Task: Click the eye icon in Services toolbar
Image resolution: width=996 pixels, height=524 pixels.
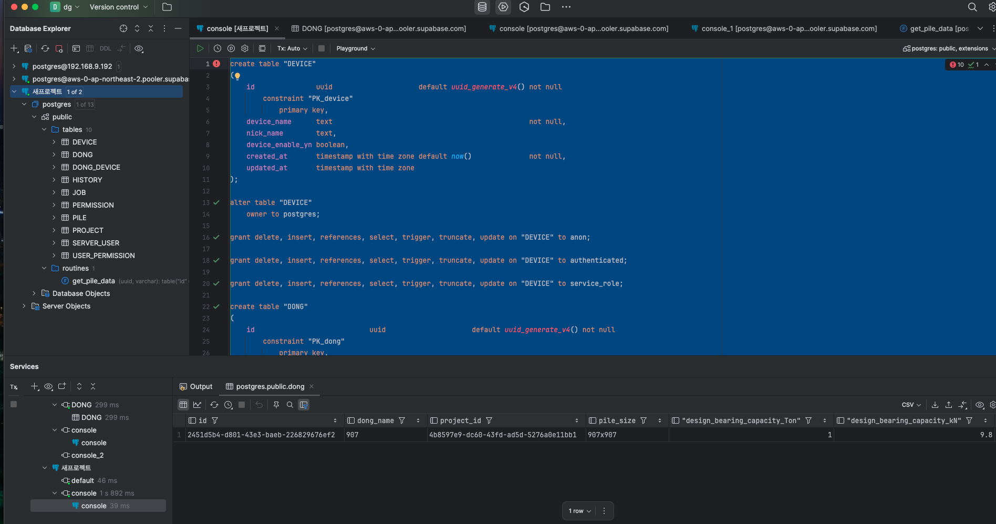Action: coord(48,386)
